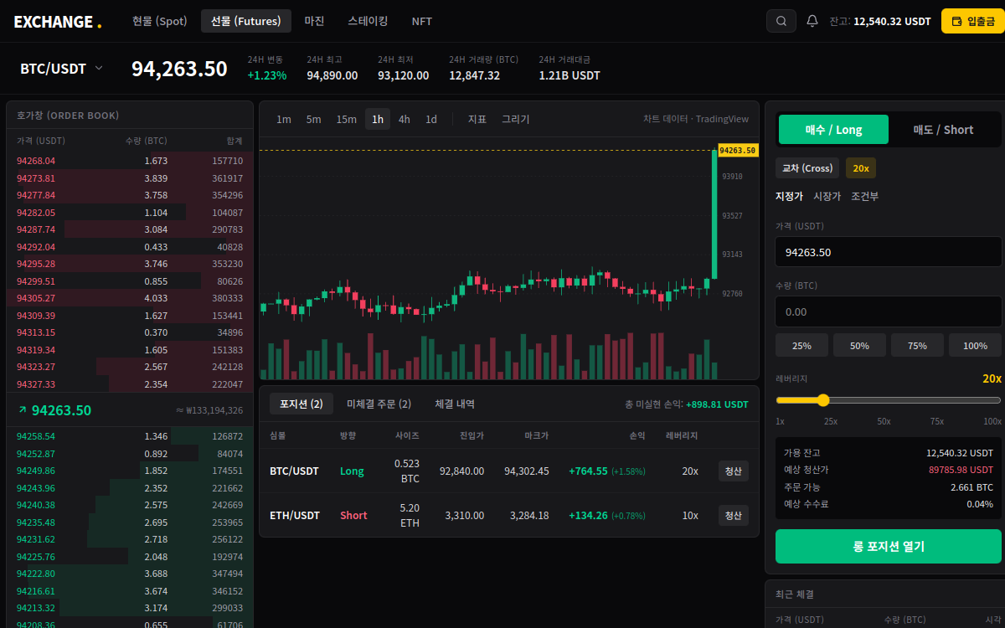The height and width of the screenshot is (628, 1005).
Task: Switch chart to 15m interval
Action: pos(346,119)
